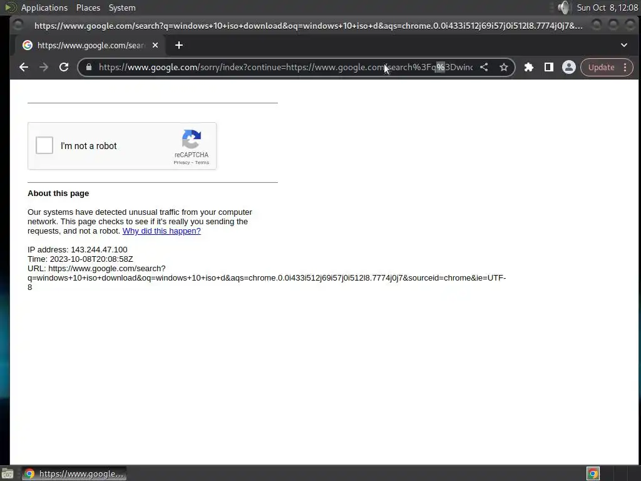
Task: Click the 'About this page' heading
Action: [x=58, y=193]
